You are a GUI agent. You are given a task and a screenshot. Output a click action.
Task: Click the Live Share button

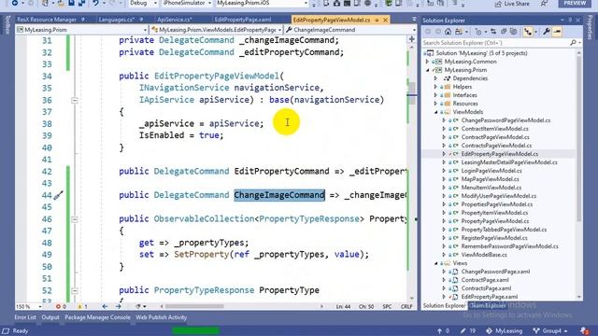(512, 4)
